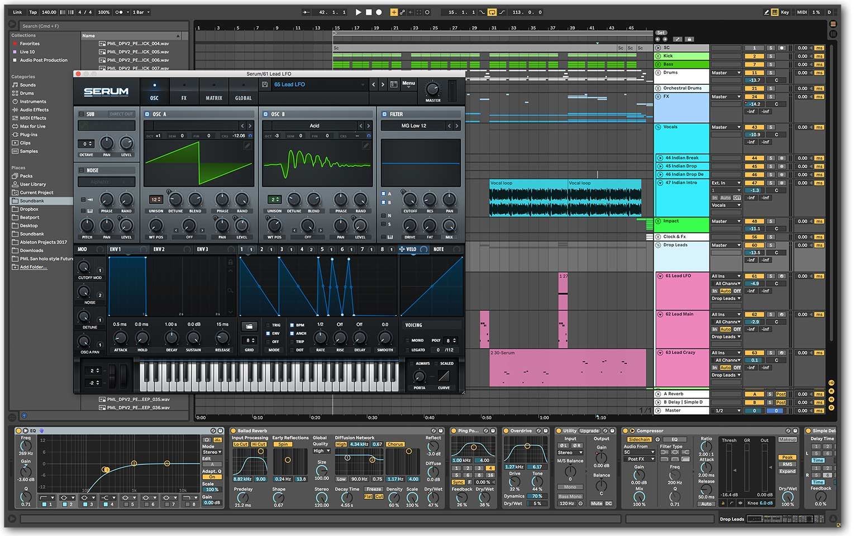Open Plug-ins category in browser

click(x=28, y=135)
